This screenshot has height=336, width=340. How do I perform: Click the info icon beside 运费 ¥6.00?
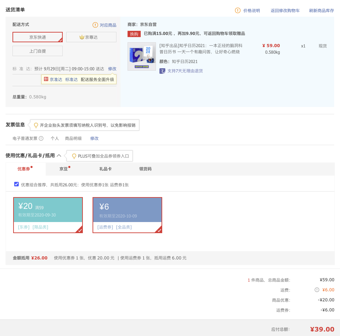[317, 290]
